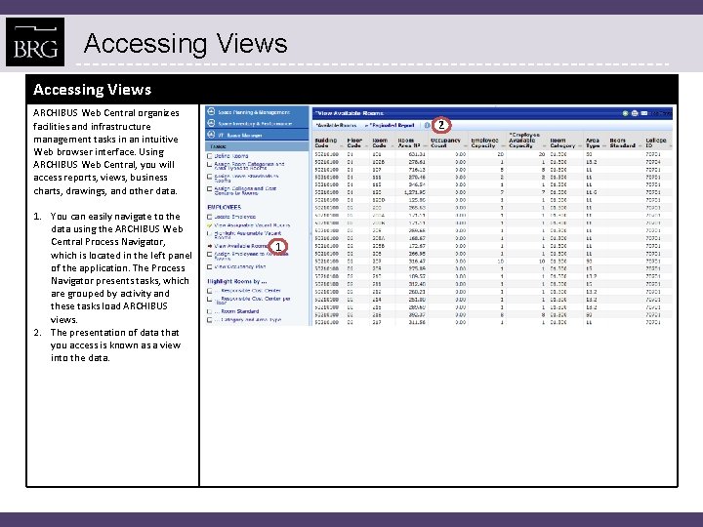703x527 pixels.
Task: Click the green icon in View Available Rooms header
Action: (625, 113)
